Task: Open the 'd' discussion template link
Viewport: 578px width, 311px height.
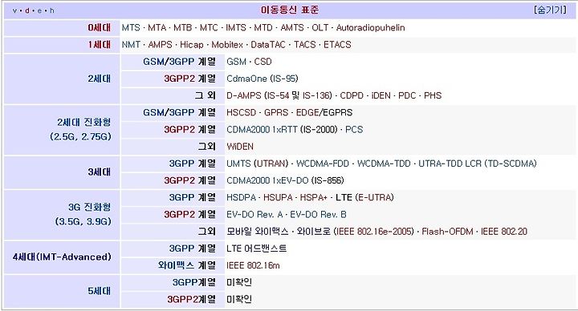Action: click(x=27, y=10)
